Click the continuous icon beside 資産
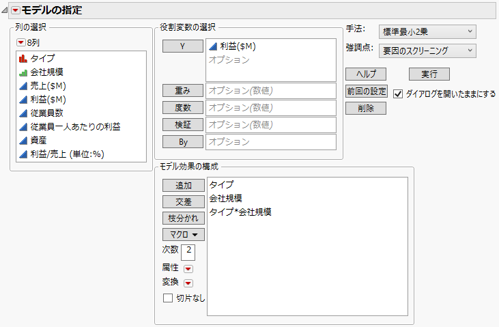The width and height of the screenshot is (499, 327). [x=23, y=141]
